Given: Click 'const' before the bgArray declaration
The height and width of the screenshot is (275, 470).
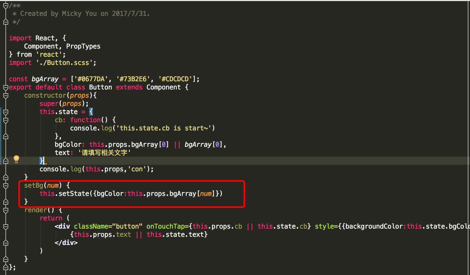Looking at the screenshot, I should pyautogui.click(x=18, y=79).
